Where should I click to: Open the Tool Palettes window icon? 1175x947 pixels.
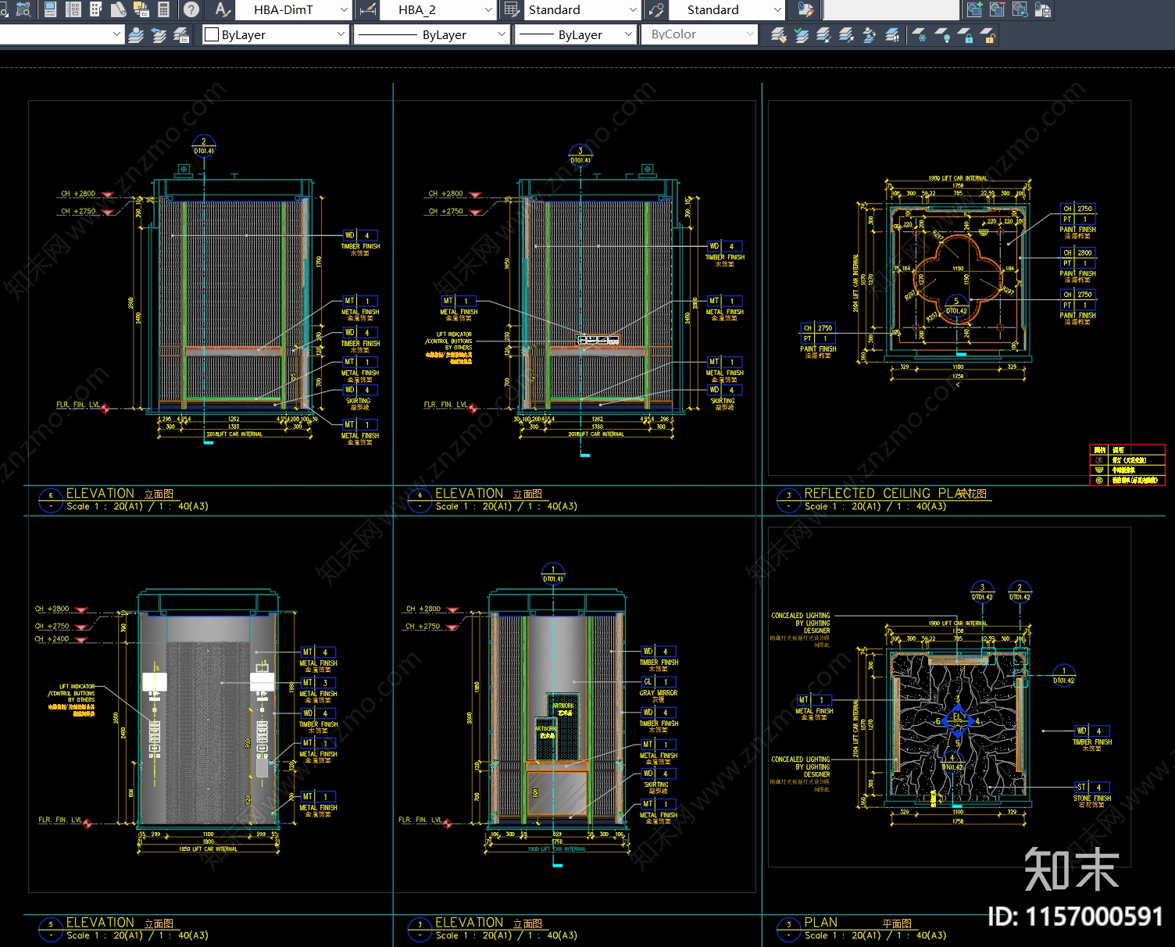tap(96, 9)
